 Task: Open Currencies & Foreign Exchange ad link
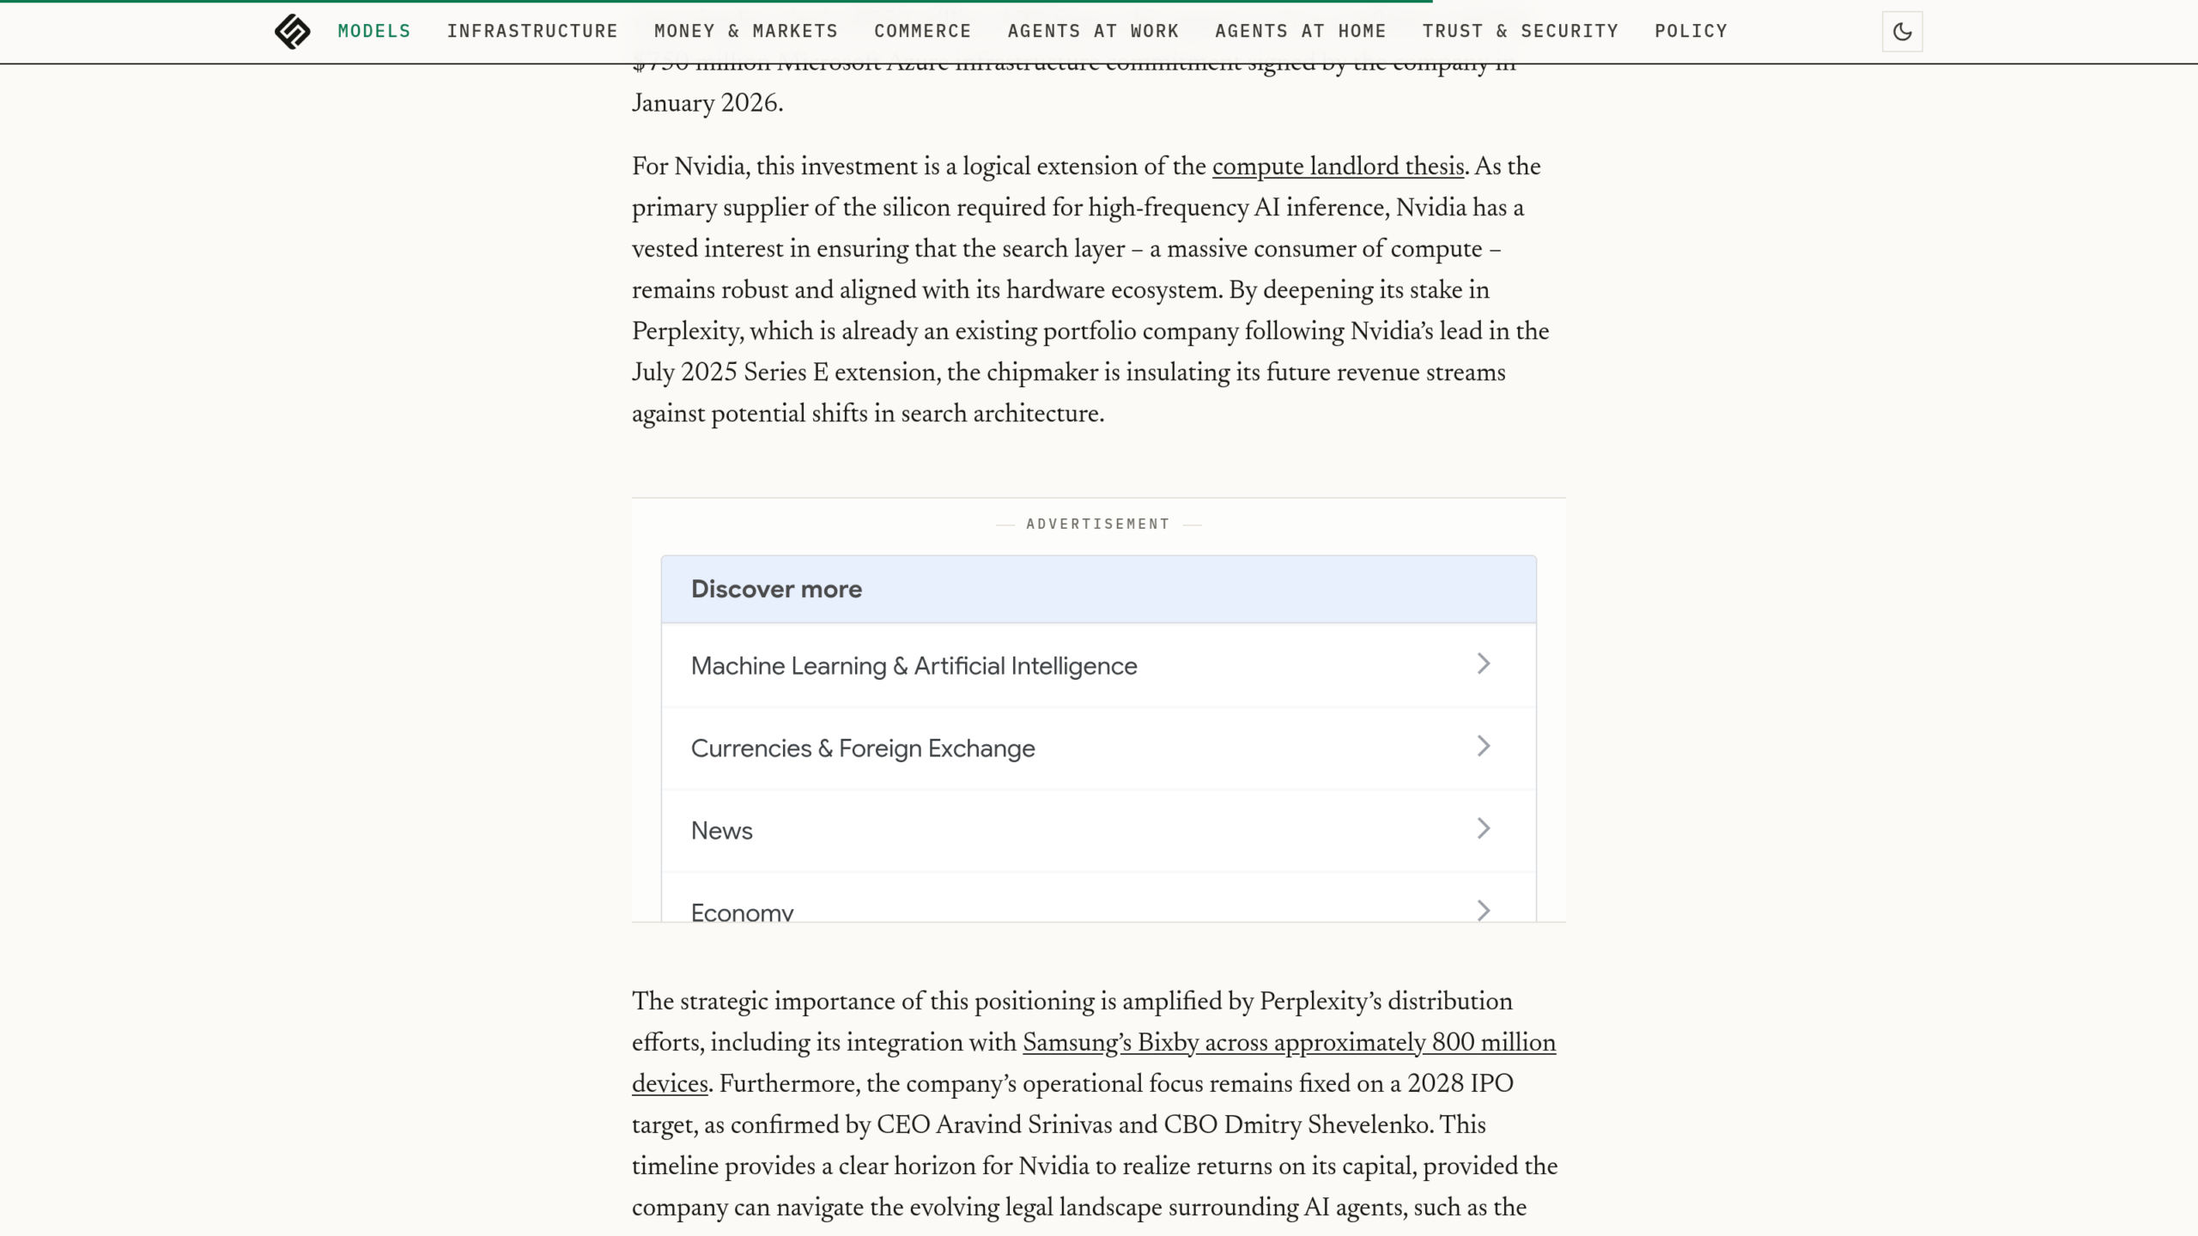coord(1098,748)
